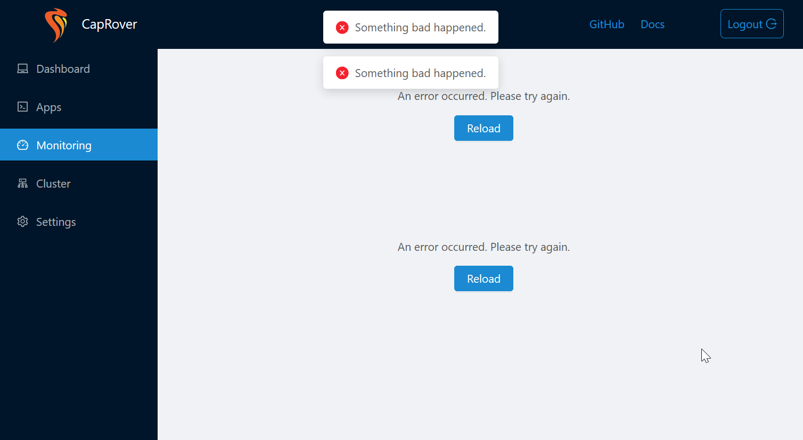Open the GitHub link

coord(607,24)
